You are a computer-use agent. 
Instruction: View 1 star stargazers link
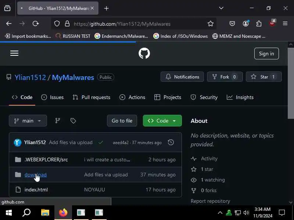pyautogui.click(x=202, y=169)
